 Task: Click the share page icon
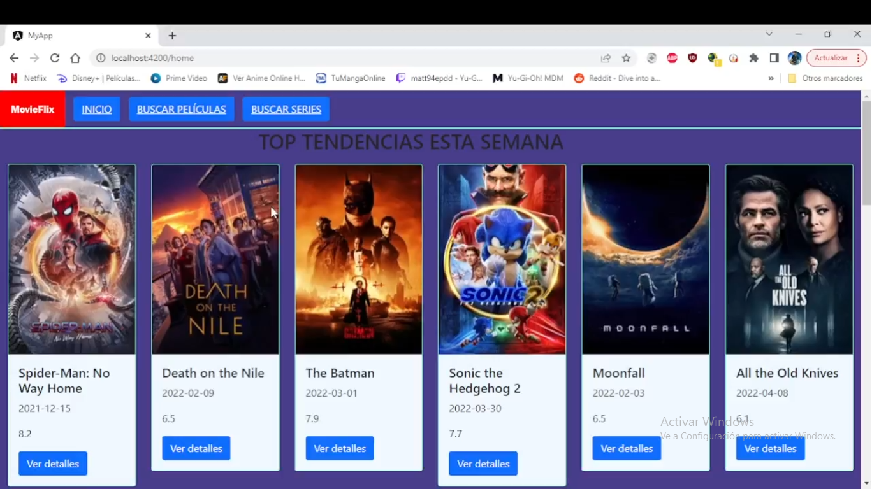606,58
